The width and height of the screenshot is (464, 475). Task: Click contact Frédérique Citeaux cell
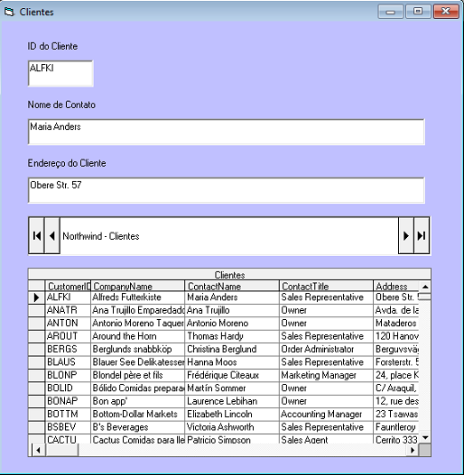(x=232, y=375)
